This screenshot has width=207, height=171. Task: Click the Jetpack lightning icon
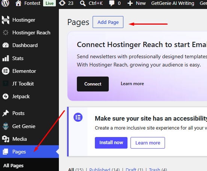[x=6, y=96]
